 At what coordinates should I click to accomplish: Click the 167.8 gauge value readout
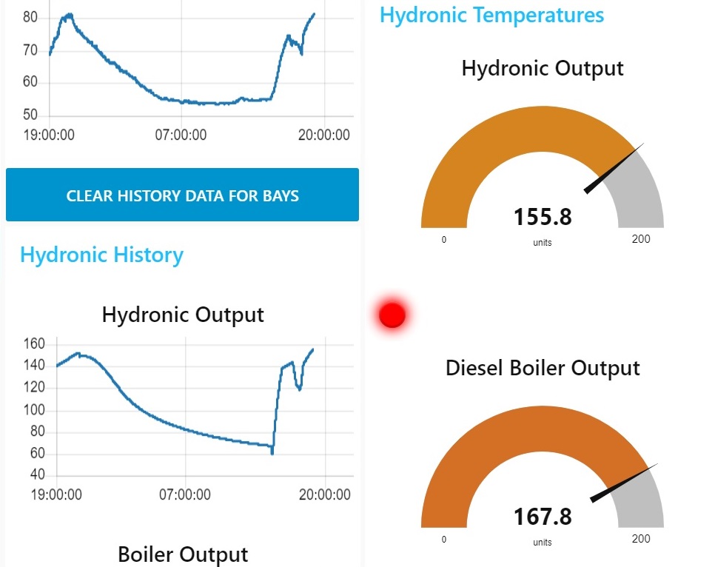(x=543, y=517)
